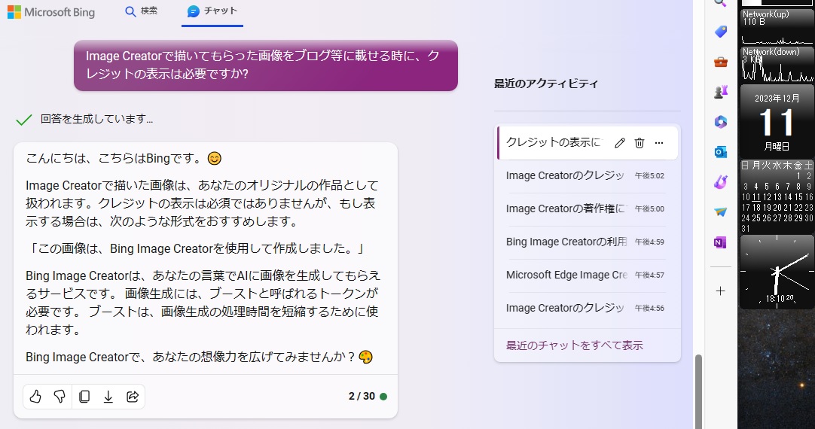Copy the Bing response with copy icon

[x=84, y=397]
